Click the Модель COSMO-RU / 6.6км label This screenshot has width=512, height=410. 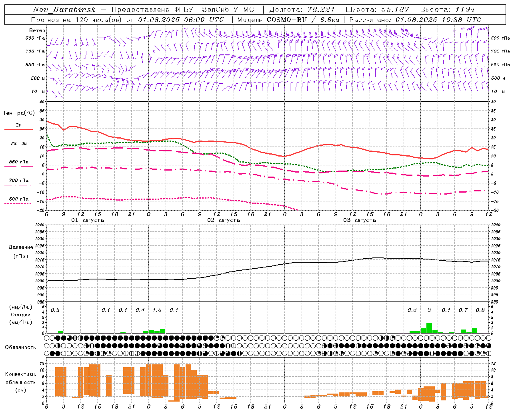[x=288, y=20]
